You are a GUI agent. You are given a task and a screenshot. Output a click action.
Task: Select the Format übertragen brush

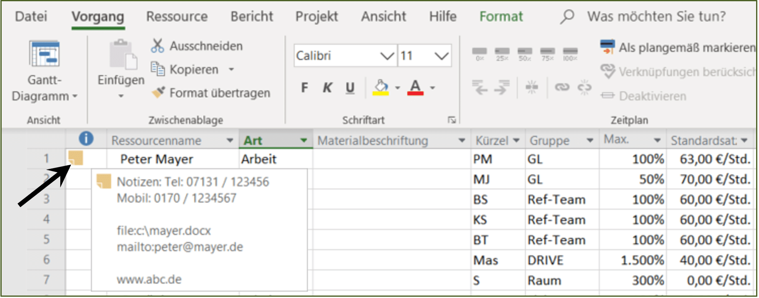pos(158,92)
